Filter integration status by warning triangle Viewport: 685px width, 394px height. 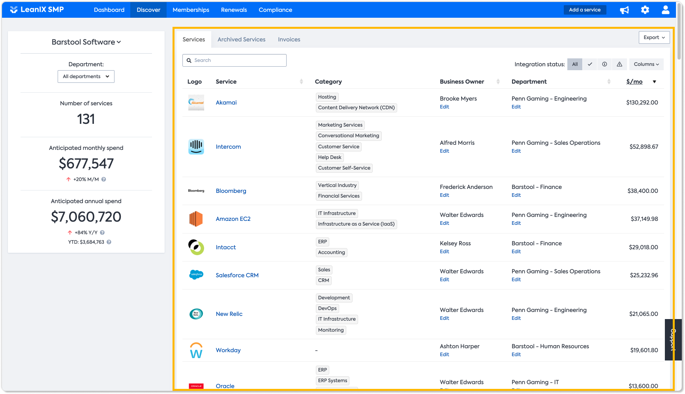[x=619, y=64]
